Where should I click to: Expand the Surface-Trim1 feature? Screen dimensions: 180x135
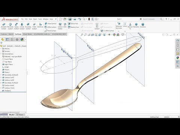click(x=1, y=88)
